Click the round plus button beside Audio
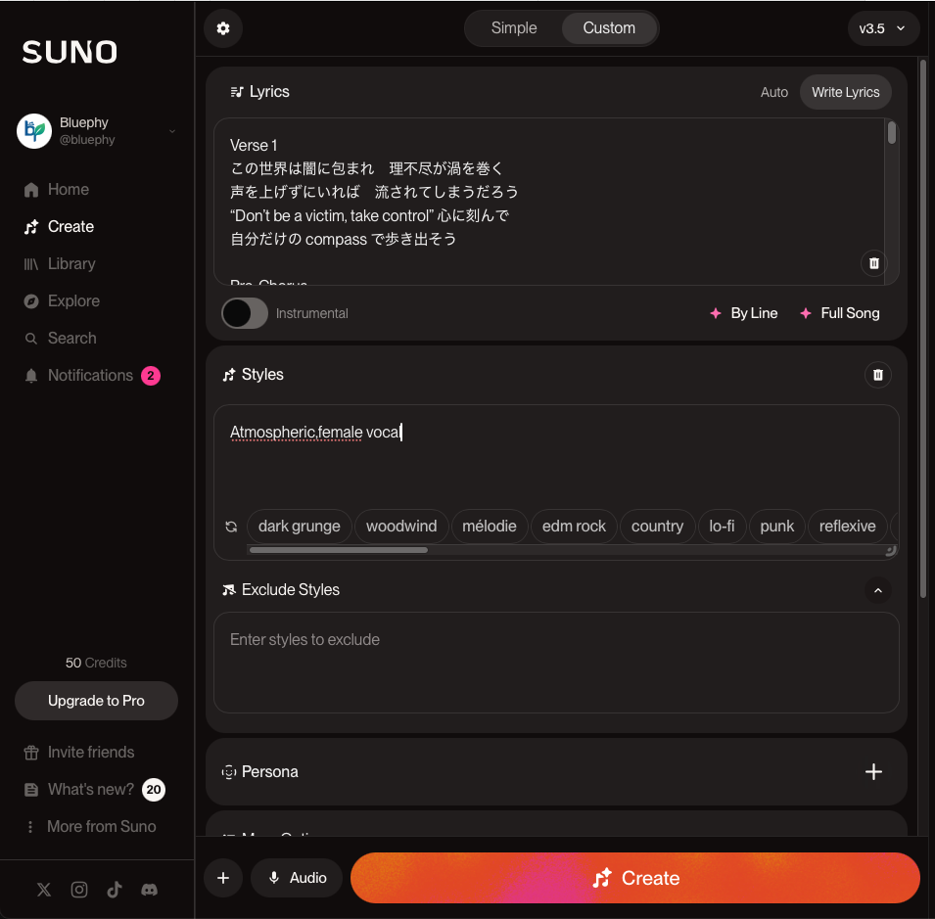The image size is (935, 919). coord(223,878)
